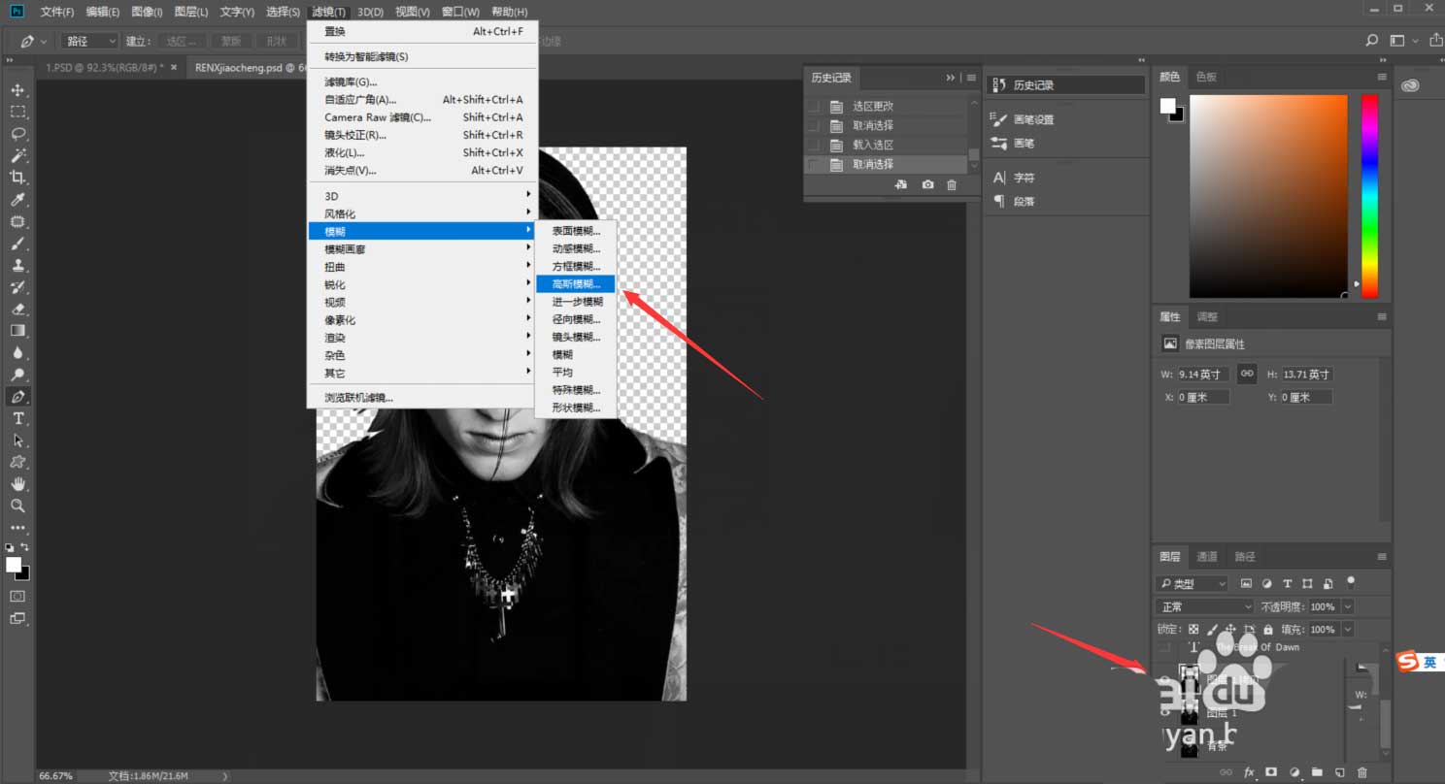Filter layers by adjustment layer type
The width and height of the screenshot is (1445, 784).
[x=1267, y=583]
